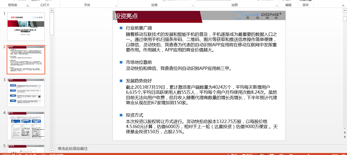Open the 段落 paragraph dialog launcher

click(193, 6)
